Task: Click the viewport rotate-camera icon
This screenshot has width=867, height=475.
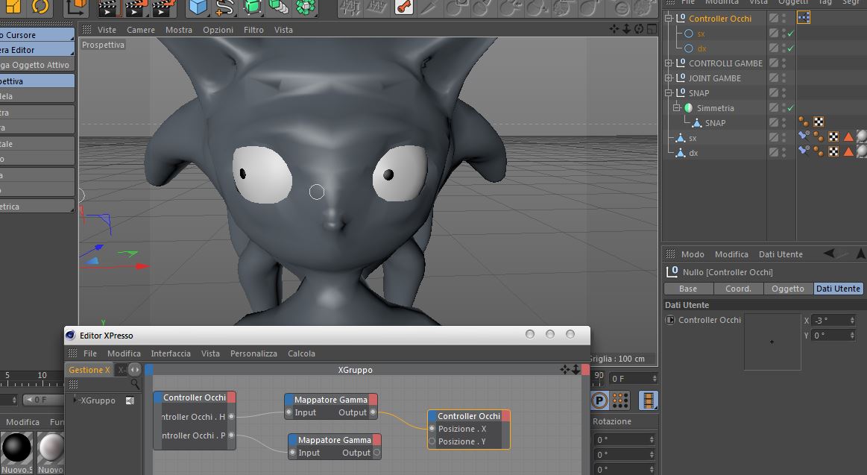Action: pyautogui.click(x=639, y=29)
